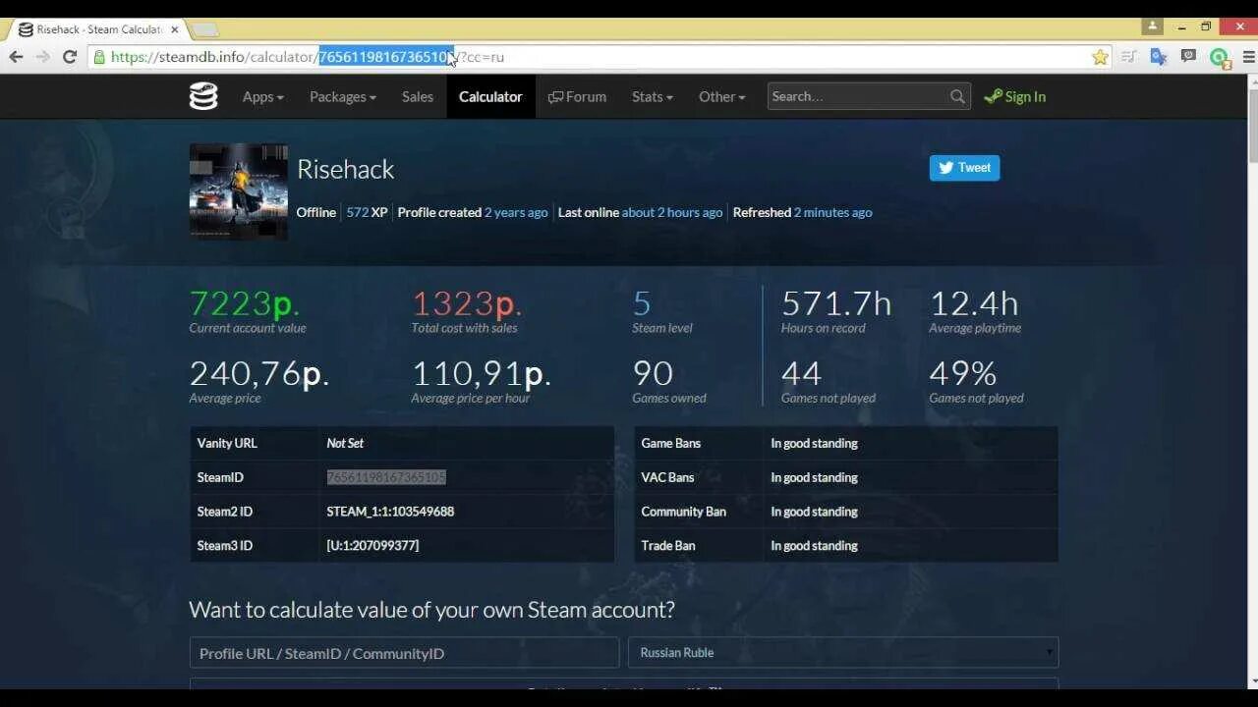Click the bookmark star icon
The width and height of the screenshot is (1258, 707).
[1099, 57]
